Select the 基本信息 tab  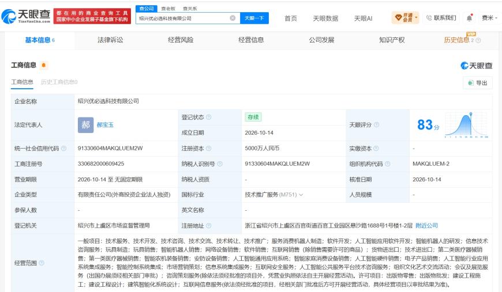tap(40, 40)
